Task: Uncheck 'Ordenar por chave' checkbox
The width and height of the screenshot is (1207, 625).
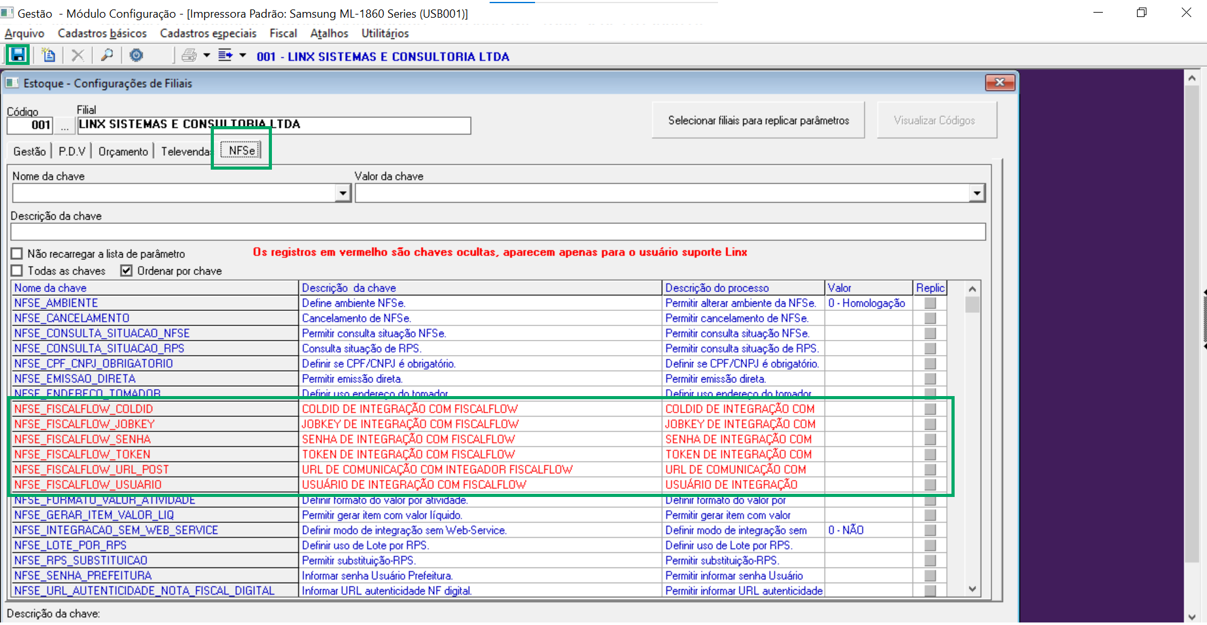Action: click(x=127, y=271)
